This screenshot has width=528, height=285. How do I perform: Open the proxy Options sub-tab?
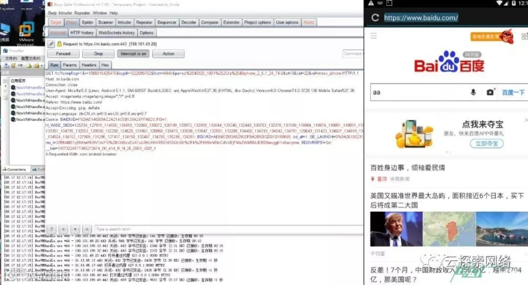(147, 33)
